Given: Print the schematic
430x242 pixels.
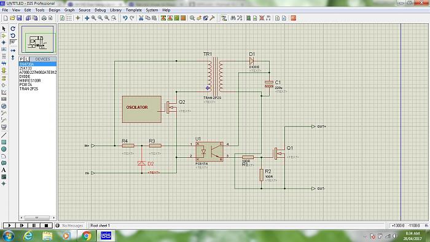Looking at the screenshot, I should 44,18.
